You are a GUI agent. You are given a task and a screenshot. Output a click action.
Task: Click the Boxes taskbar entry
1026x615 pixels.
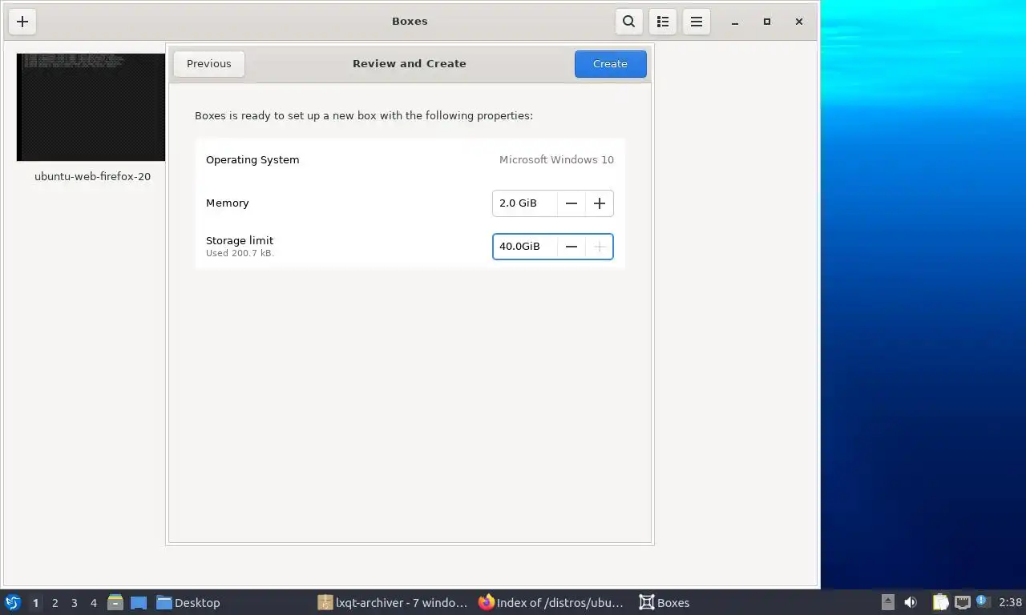(664, 602)
